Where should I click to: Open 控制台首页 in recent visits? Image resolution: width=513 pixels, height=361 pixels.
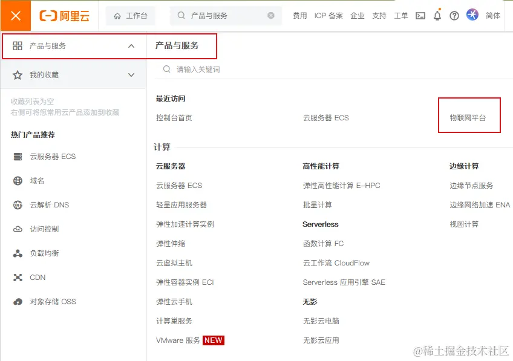(174, 118)
